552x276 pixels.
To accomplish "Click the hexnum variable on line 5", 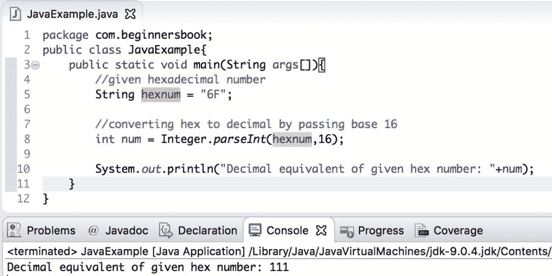I will coord(161,95).
